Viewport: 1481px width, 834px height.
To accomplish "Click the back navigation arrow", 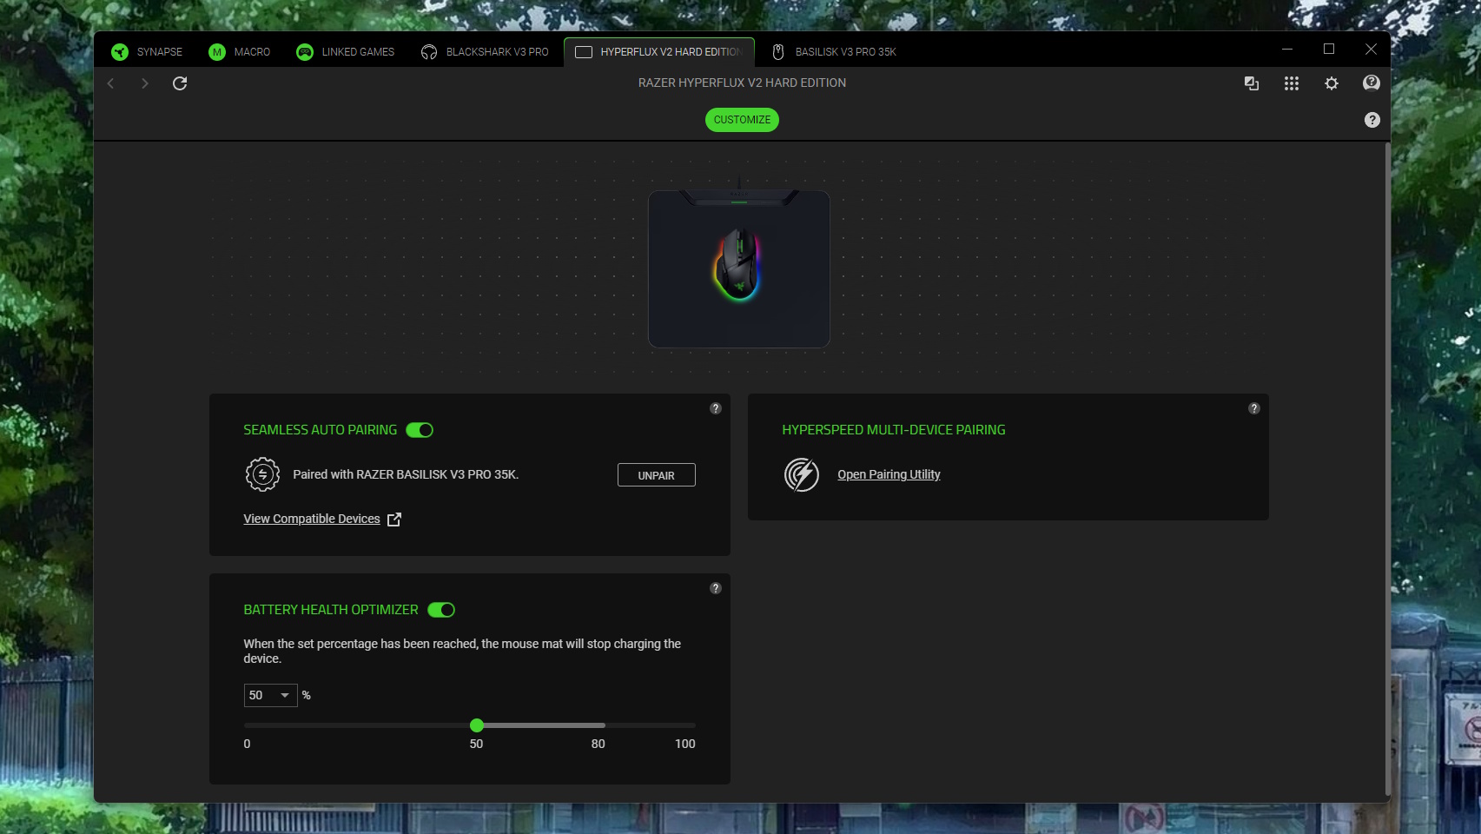I will coord(110,83).
